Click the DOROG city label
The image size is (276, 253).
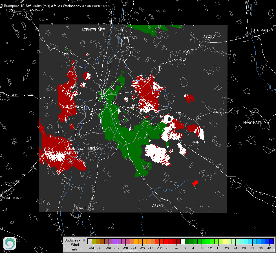[x=37, y=10]
